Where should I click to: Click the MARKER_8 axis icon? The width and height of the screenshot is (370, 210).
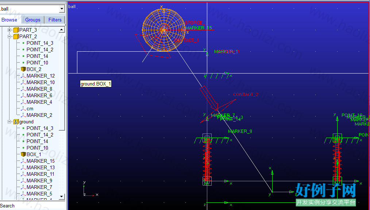tap(23, 89)
